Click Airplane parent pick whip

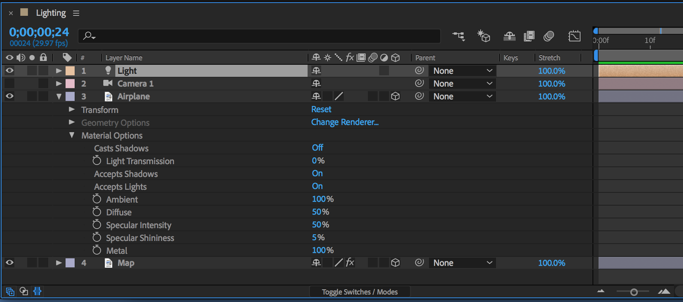[x=420, y=96]
